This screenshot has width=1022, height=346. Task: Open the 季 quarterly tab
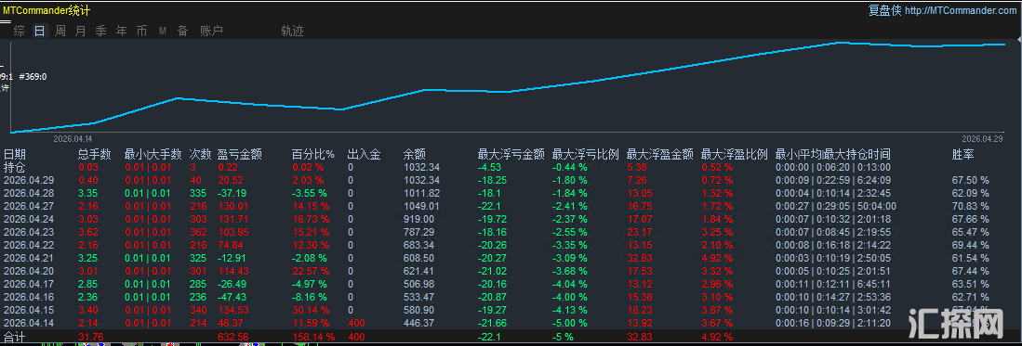click(101, 31)
